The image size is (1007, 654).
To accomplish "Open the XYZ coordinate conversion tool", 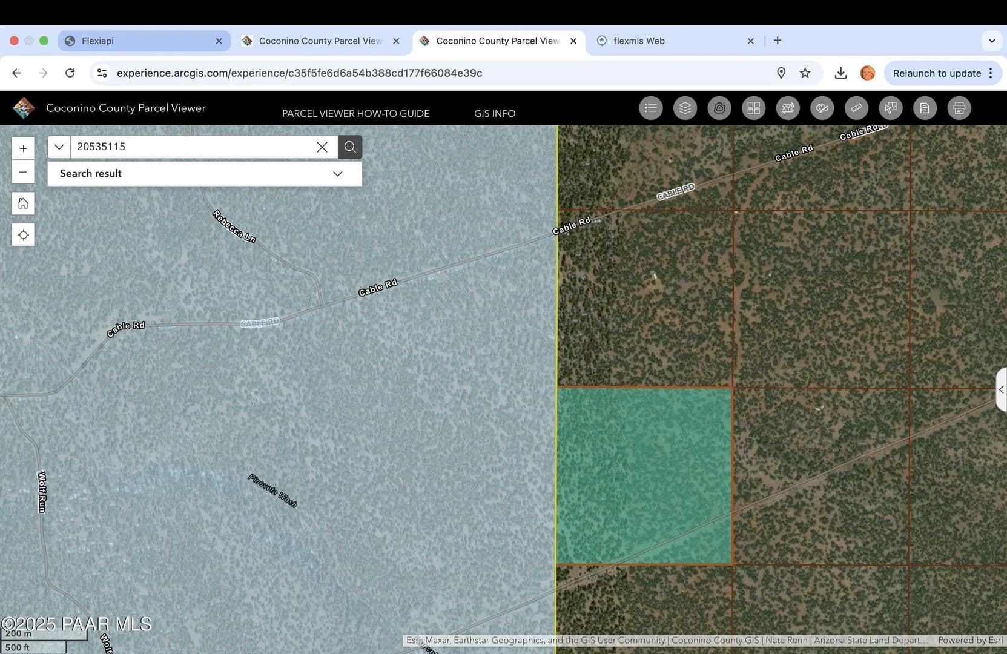I will point(788,108).
